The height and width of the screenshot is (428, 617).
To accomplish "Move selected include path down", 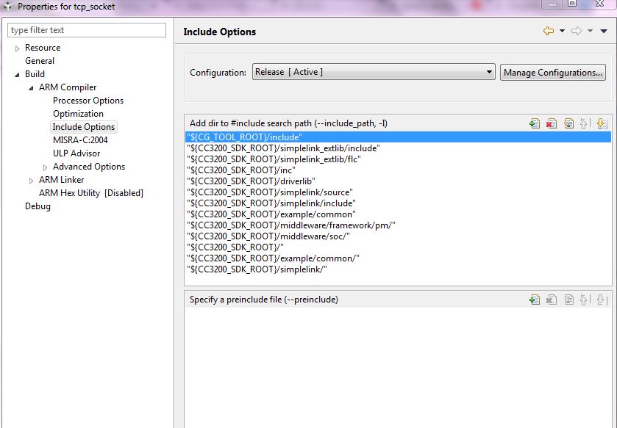I will (601, 123).
